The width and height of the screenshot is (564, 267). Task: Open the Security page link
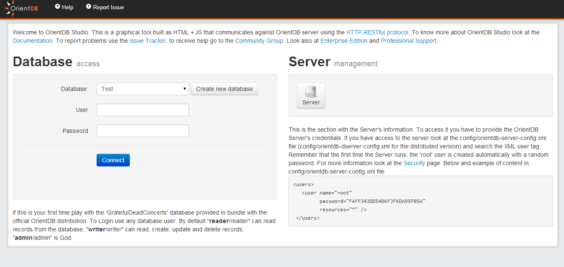pos(414,163)
